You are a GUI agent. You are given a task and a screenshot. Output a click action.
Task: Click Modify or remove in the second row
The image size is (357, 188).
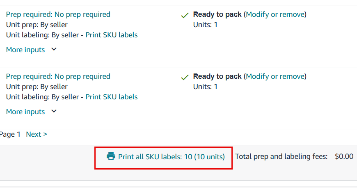point(275,76)
